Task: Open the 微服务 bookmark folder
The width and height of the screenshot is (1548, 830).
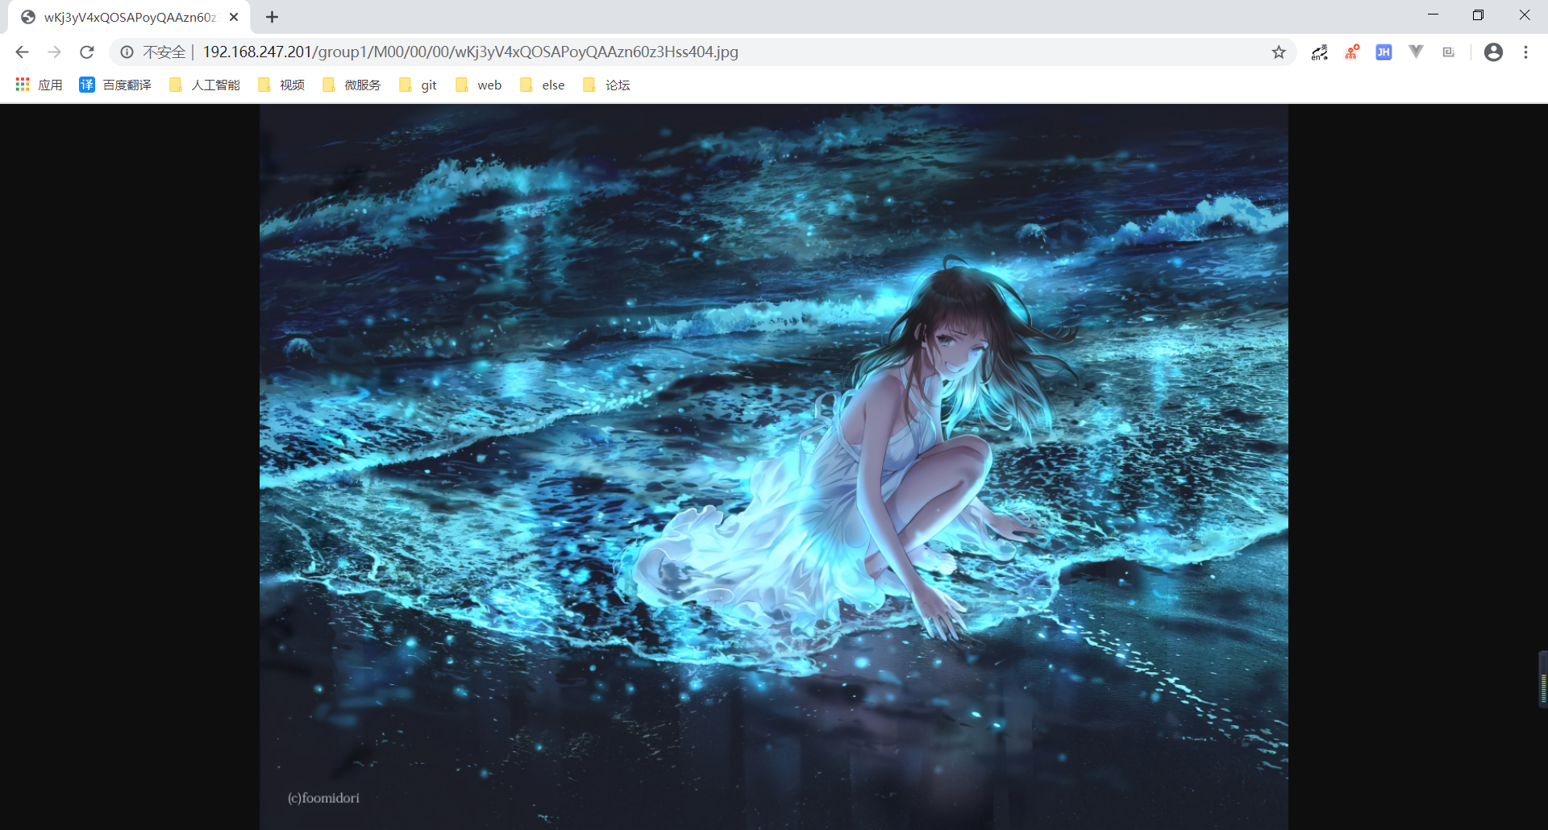Action: [x=352, y=85]
